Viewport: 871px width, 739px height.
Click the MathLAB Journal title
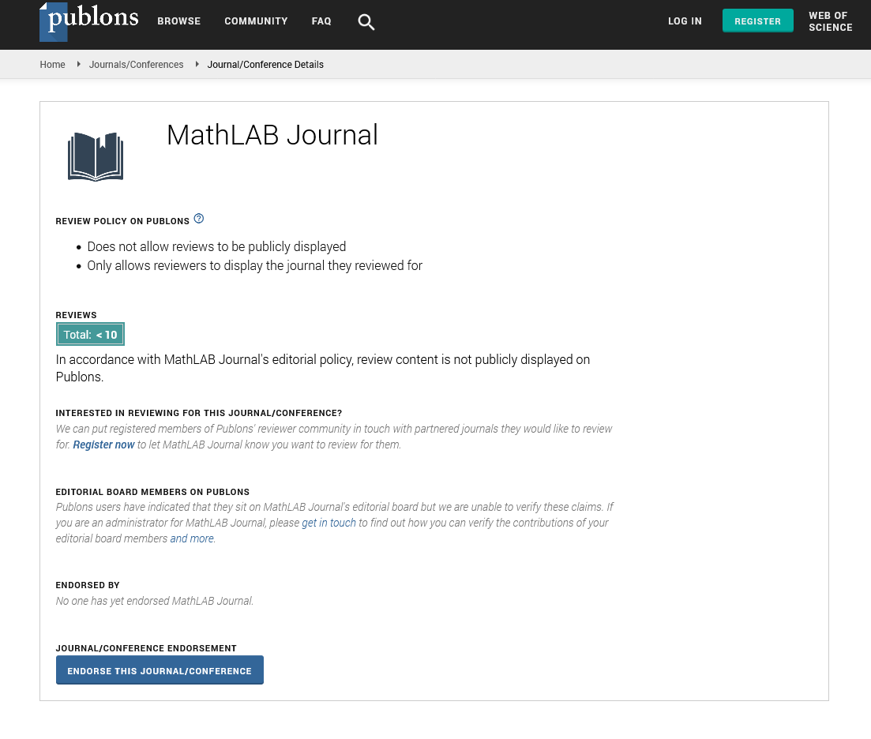coord(272,135)
